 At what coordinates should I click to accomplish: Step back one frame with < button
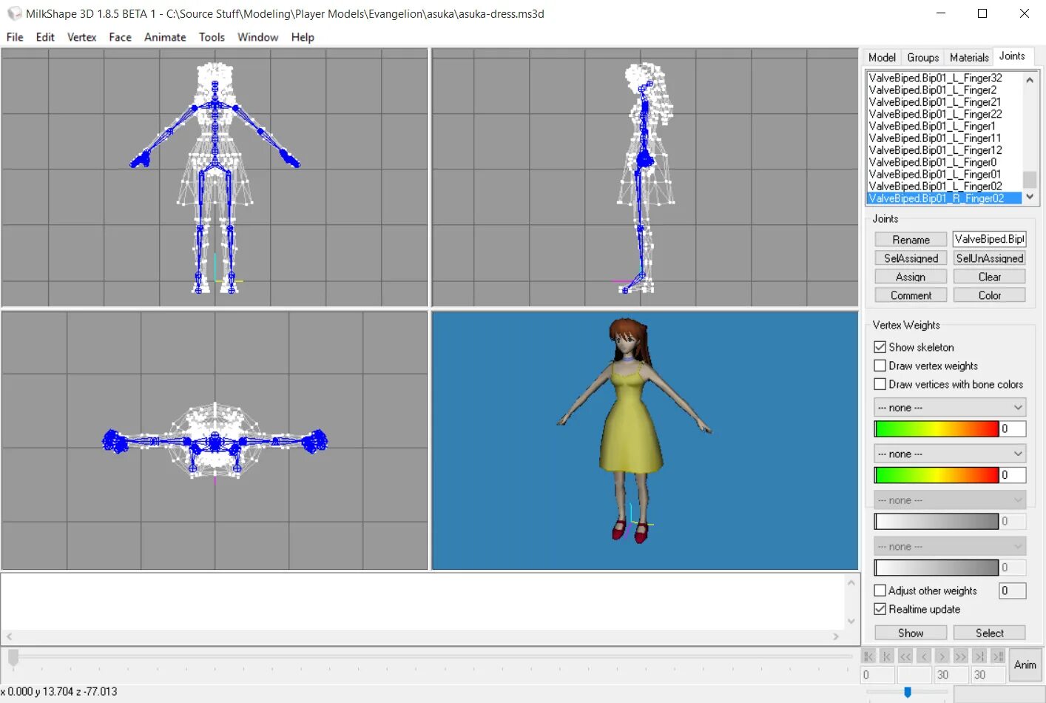coord(924,656)
